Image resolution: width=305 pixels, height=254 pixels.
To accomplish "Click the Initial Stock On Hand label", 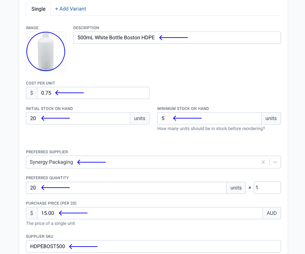I will (x=49, y=109).
